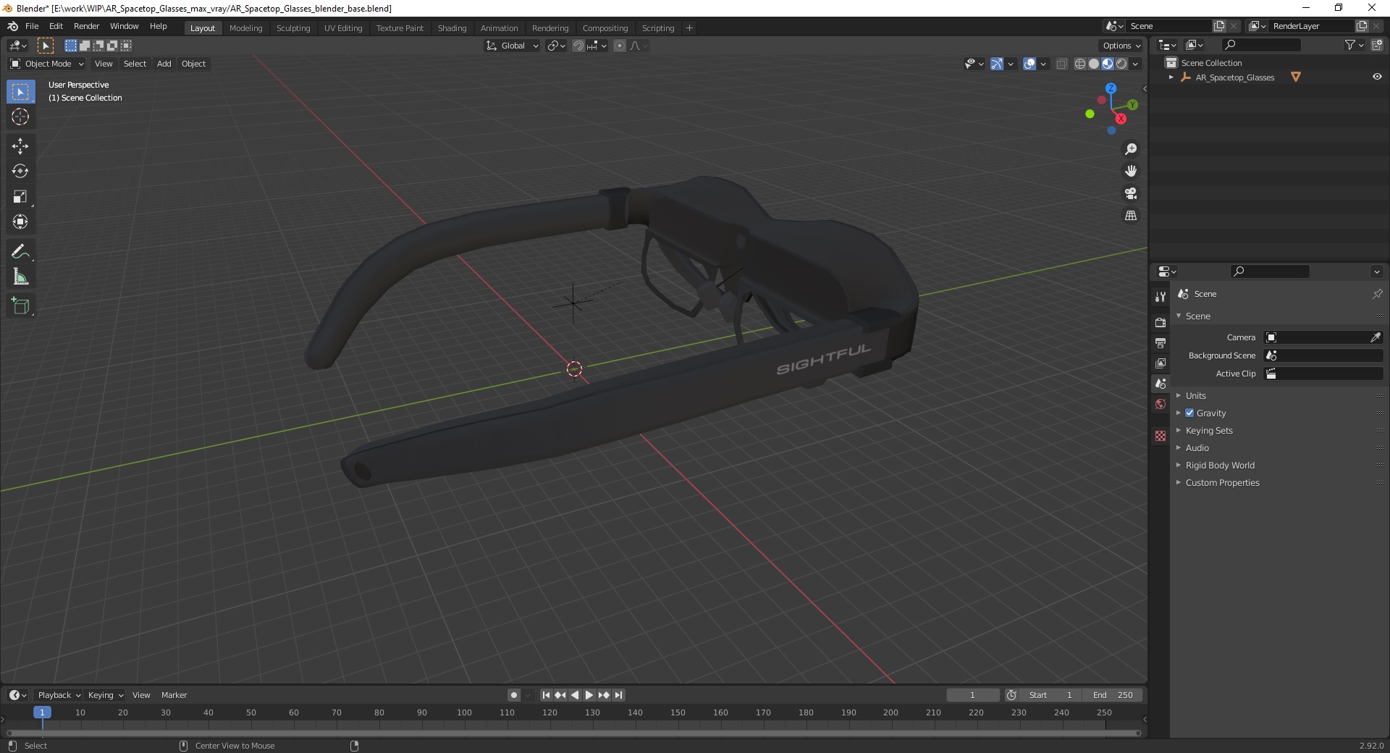This screenshot has width=1390, height=753.
Task: Click the X axis on navigation gizmo
Action: pos(1121,119)
